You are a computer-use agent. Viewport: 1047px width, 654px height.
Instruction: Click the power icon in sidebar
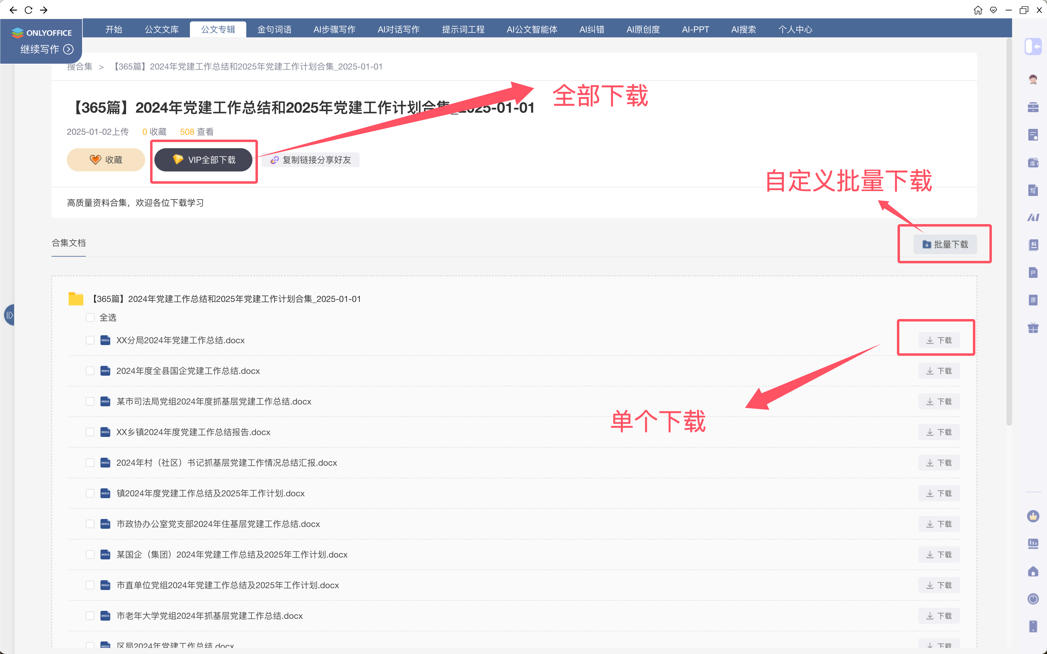coord(1033,599)
